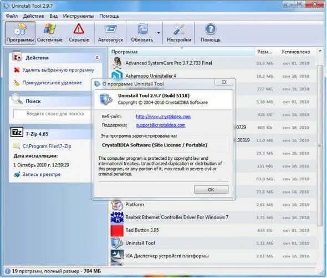Click the About dialog title bar icon

pyautogui.click(x=97, y=84)
